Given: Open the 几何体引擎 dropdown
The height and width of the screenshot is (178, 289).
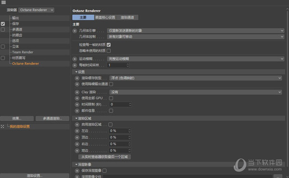Looking at the screenshot, I should point(196,31).
